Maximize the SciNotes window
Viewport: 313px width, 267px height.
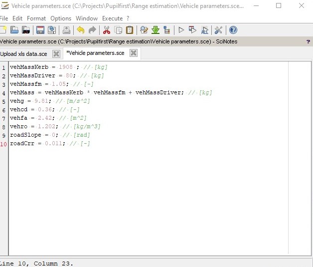[279, 6]
